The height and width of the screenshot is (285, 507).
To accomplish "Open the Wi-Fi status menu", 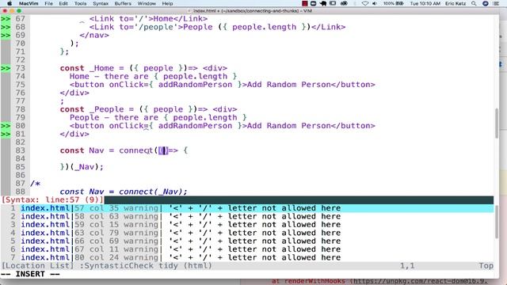I will [x=365, y=3].
